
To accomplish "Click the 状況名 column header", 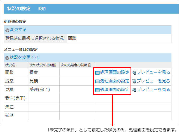I will (x=16, y=65).
